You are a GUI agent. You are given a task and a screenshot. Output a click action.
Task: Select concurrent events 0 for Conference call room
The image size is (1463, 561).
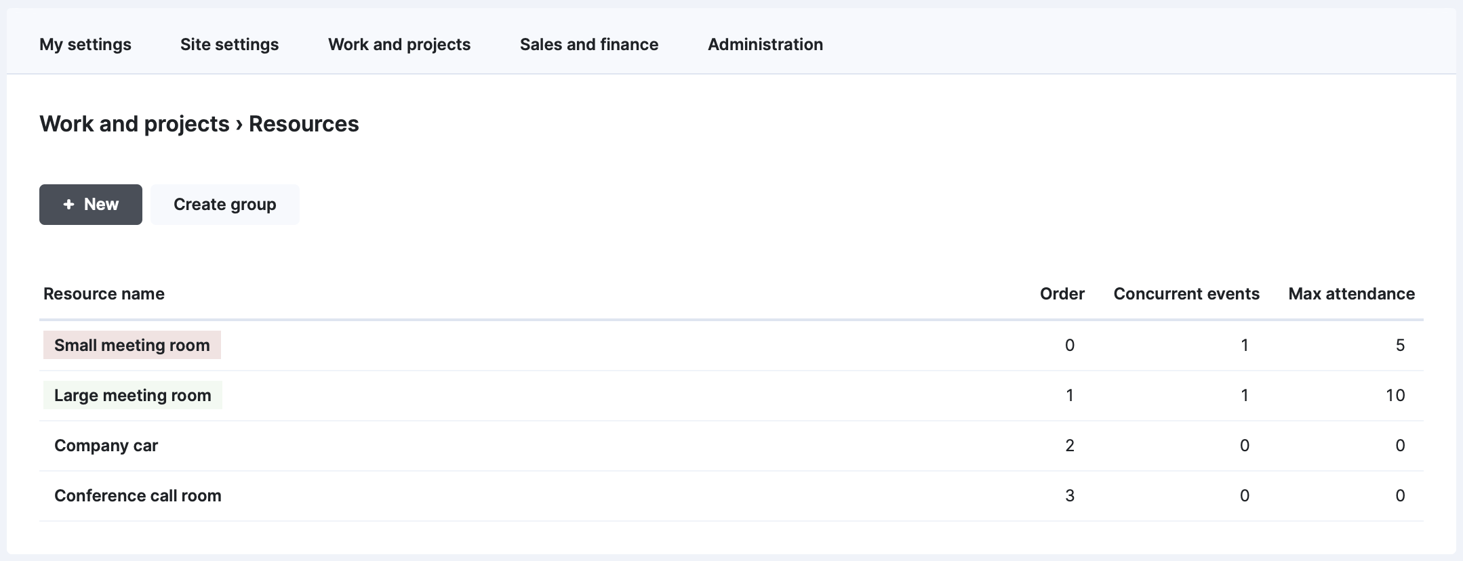click(x=1245, y=496)
